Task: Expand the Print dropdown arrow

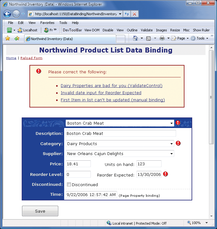Action: [x=168, y=38]
